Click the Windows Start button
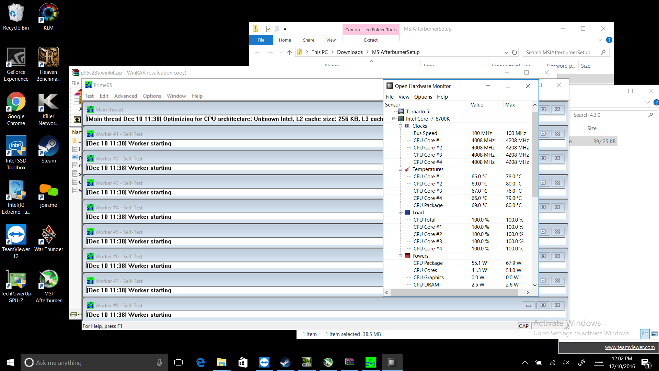The height and width of the screenshot is (371, 659). (x=10, y=362)
